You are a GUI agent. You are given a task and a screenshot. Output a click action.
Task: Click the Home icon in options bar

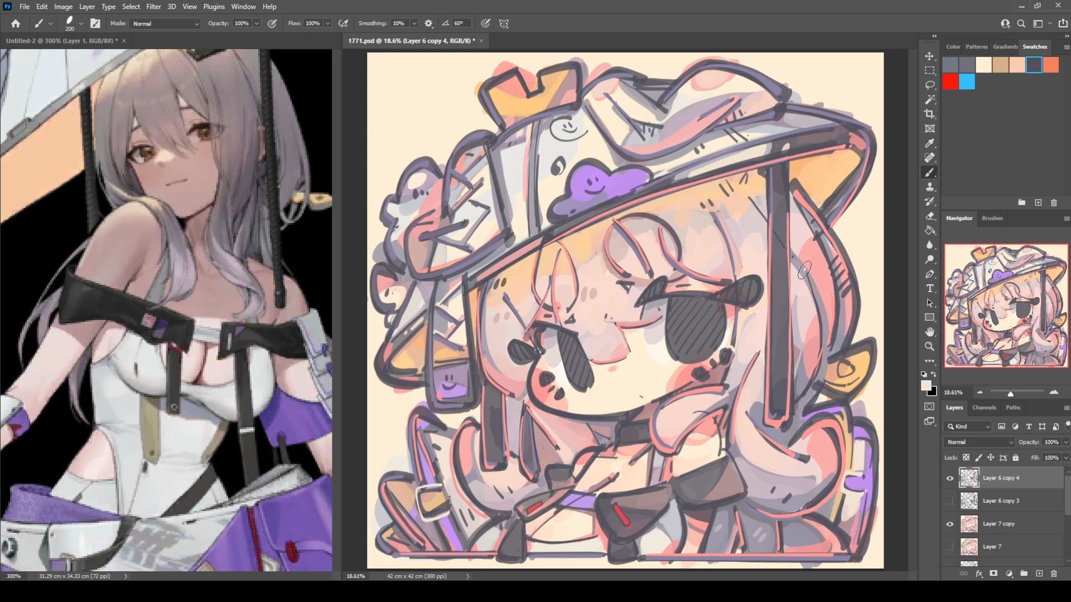tap(16, 23)
